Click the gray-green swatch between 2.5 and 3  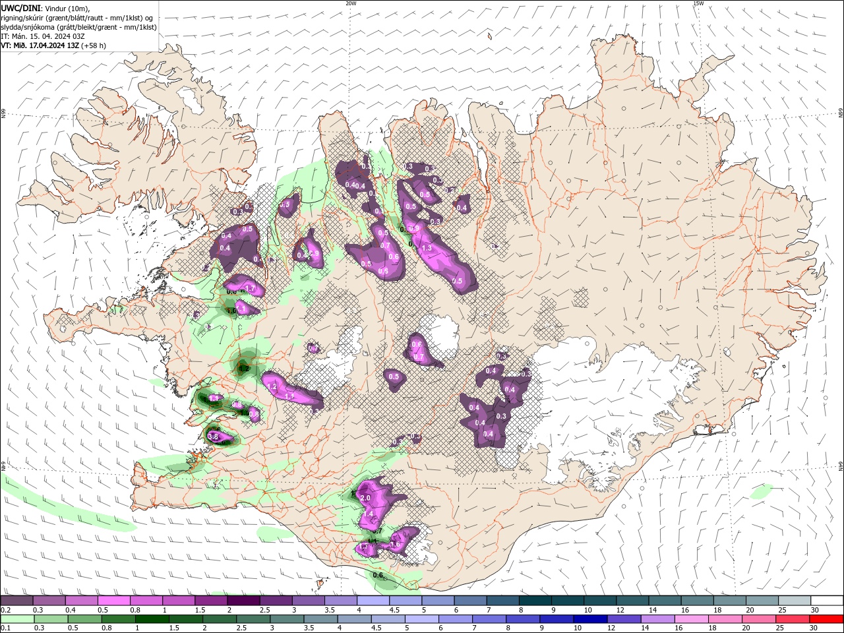tap(253, 619)
